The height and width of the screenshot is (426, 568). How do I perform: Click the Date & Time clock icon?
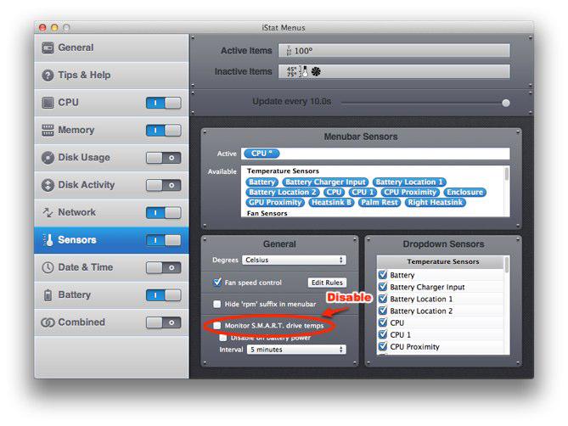click(x=48, y=267)
